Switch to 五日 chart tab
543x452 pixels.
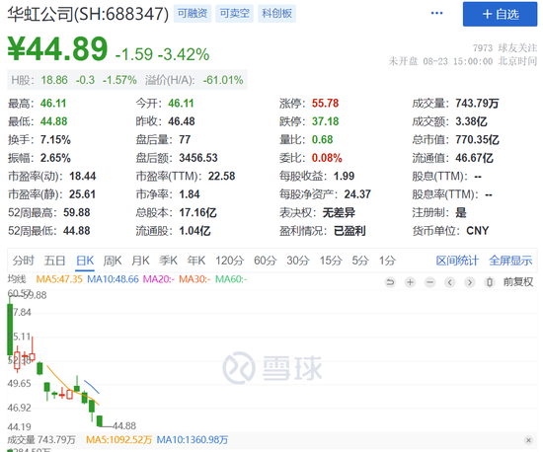click(54, 261)
